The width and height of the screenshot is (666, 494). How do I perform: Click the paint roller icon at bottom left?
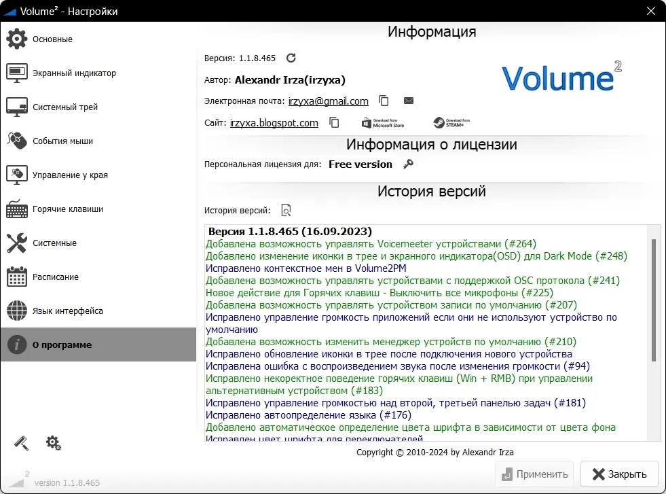[x=21, y=443]
